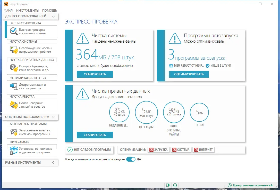The image size is (280, 190).
Task: Click 3 программы автозапуска text
Action: [x=197, y=55]
